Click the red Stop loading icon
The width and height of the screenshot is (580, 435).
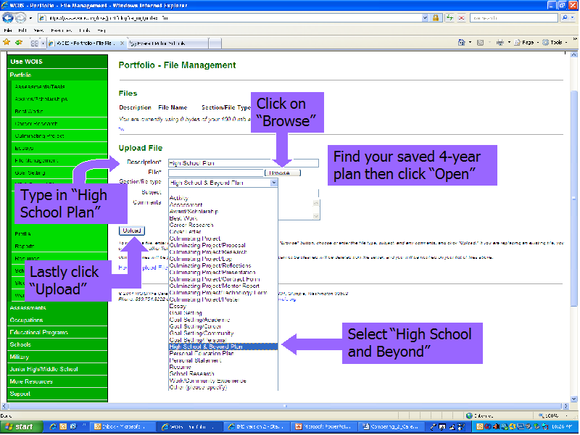click(x=461, y=17)
